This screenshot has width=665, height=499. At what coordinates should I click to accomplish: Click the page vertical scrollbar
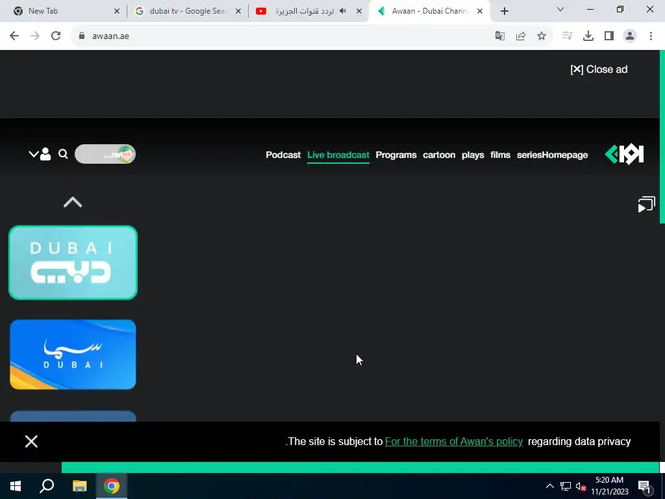coord(662,136)
